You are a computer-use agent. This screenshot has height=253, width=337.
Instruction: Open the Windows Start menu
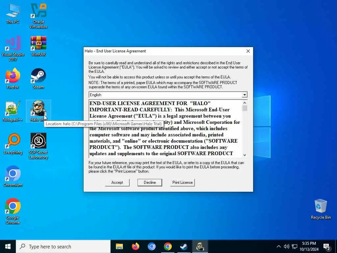(8, 246)
